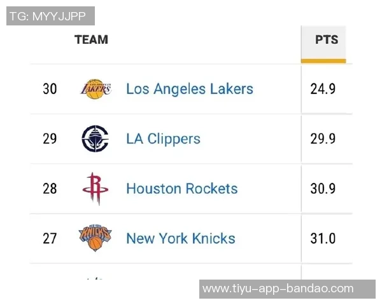Image resolution: width=382 pixels, height=305 pixels.
Task: Click the Los Angeles Lakers logo
Action: tap(95, 89)
